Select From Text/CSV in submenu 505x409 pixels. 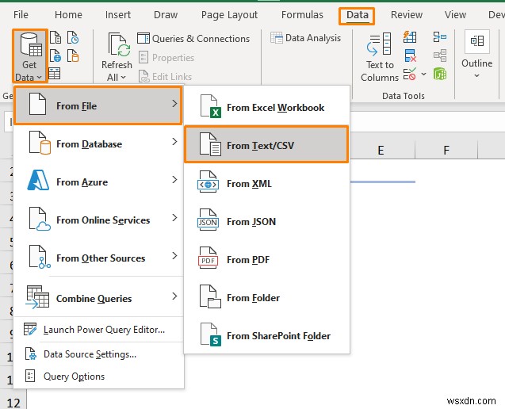point(266,145)
